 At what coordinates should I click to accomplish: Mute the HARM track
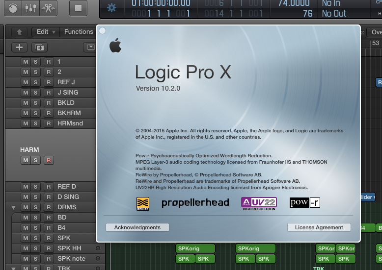pyautogui.click(x=26, y=160)
